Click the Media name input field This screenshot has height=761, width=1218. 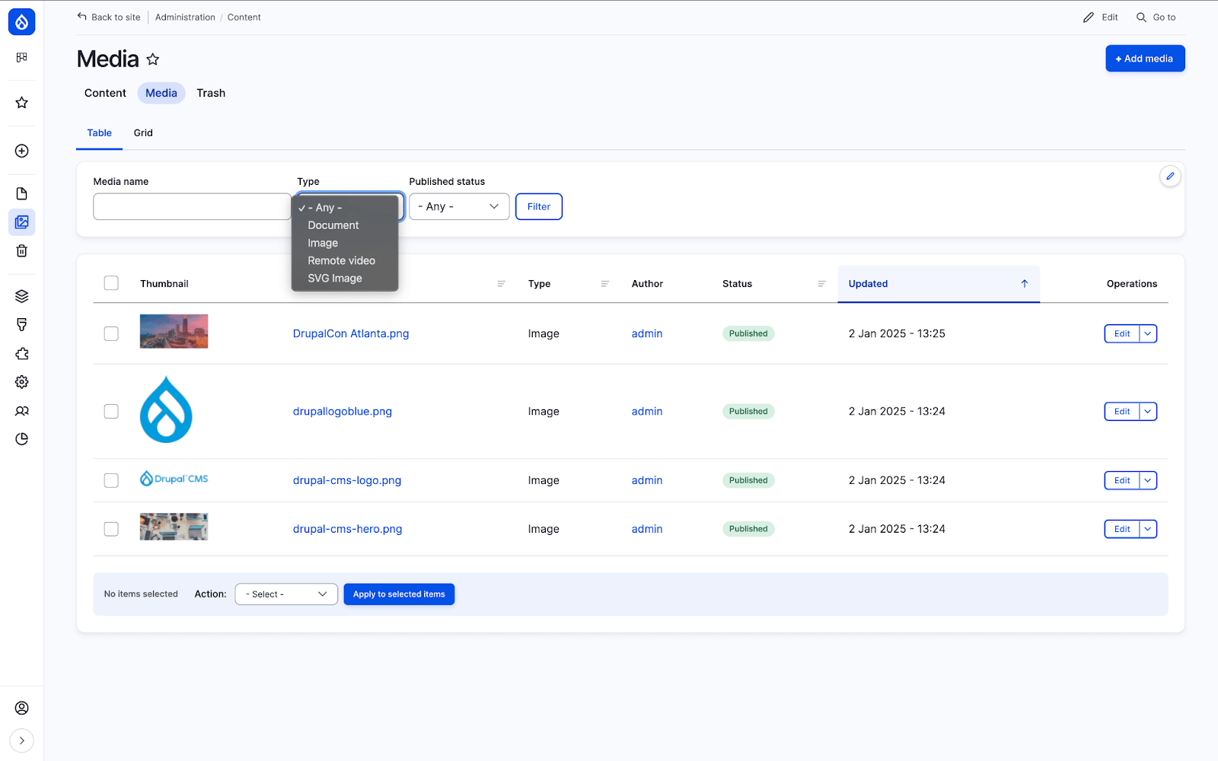[x=192, y=206]
